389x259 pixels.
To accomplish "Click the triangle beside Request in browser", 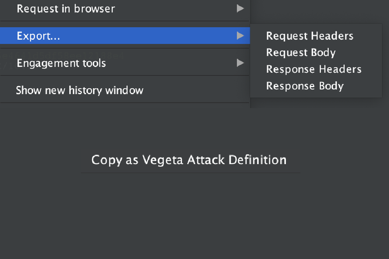I will pos(240,9).
